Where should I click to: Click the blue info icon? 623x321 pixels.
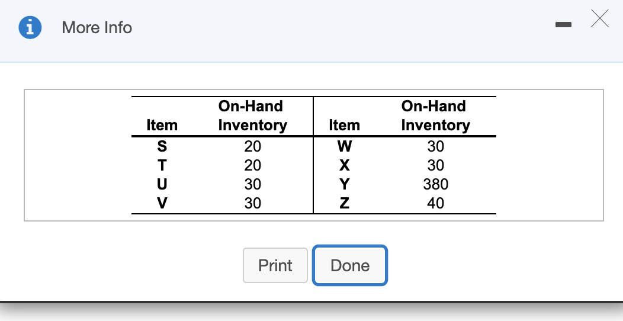pyautogui.click(x=30, y=27)
